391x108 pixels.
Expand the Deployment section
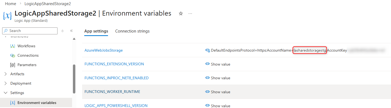[x=6, y=83]
